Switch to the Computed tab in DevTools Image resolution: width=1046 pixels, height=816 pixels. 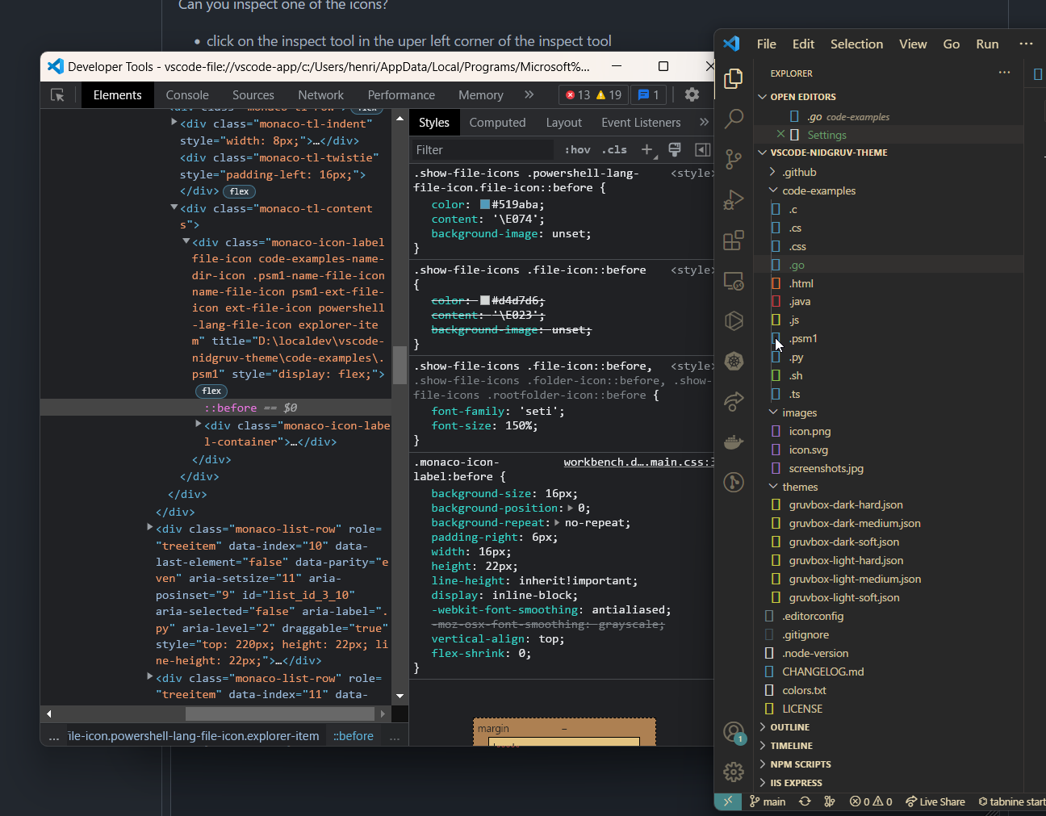pos(497,122)
